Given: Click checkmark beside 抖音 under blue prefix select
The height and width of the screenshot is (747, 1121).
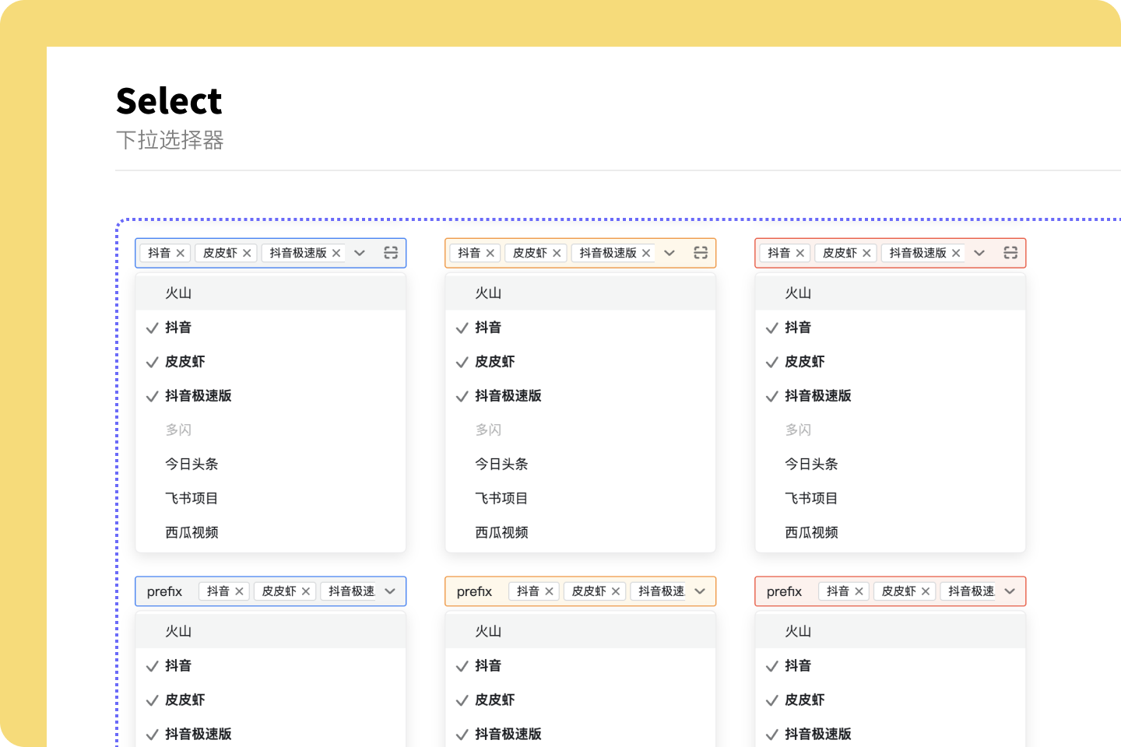Looking at the screenshot, I should tap(153, 666).
